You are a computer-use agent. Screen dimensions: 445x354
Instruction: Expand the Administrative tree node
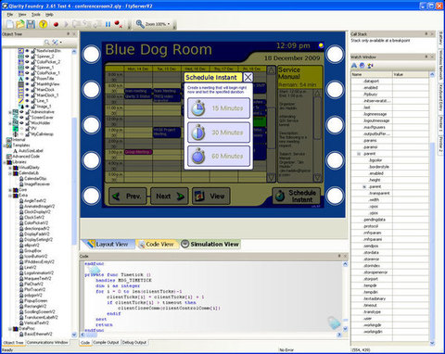(10, 112)
